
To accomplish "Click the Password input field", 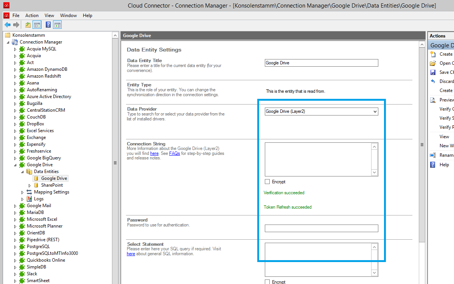I will (321, 228).
